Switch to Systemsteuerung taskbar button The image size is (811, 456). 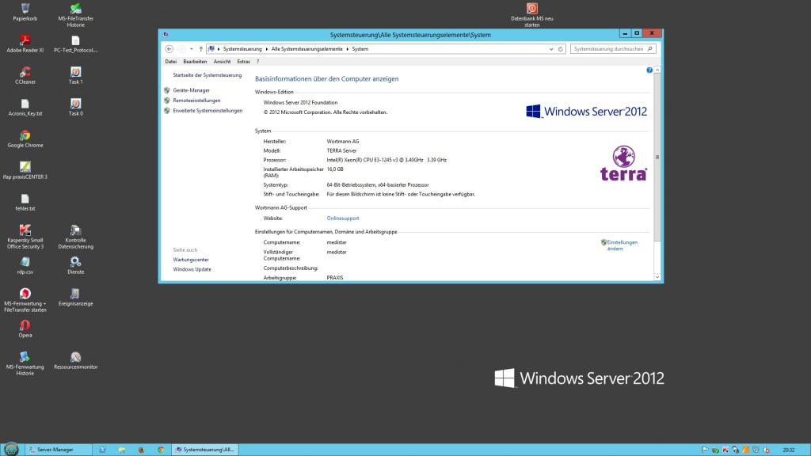click(205, 450)
